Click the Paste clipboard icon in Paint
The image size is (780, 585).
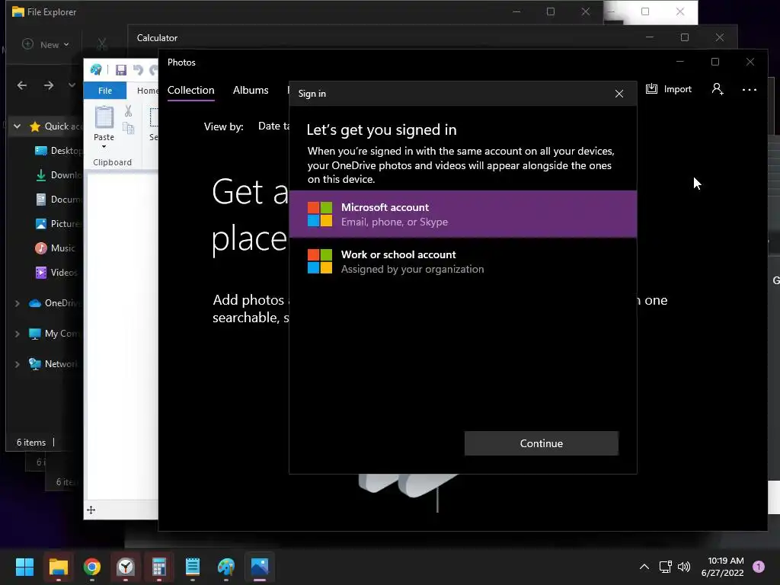click(104, 117)
